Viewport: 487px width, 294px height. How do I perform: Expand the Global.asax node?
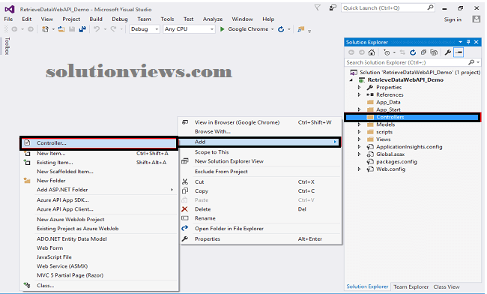pyautogui.click(x=359, y=154)
